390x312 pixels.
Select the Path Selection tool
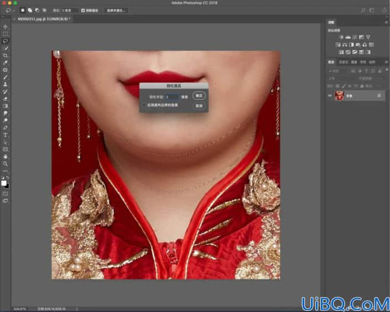coord(5,142)
